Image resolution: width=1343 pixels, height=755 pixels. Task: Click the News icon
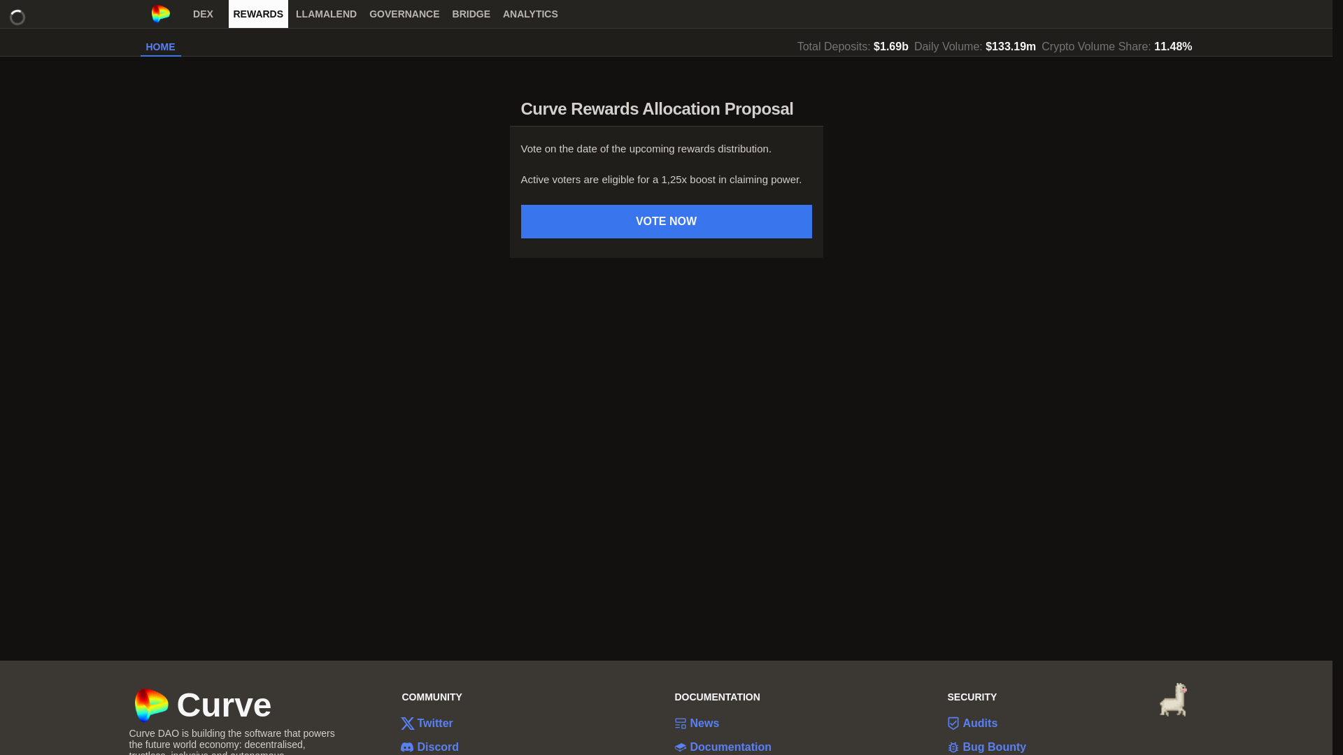pos(680,724)
